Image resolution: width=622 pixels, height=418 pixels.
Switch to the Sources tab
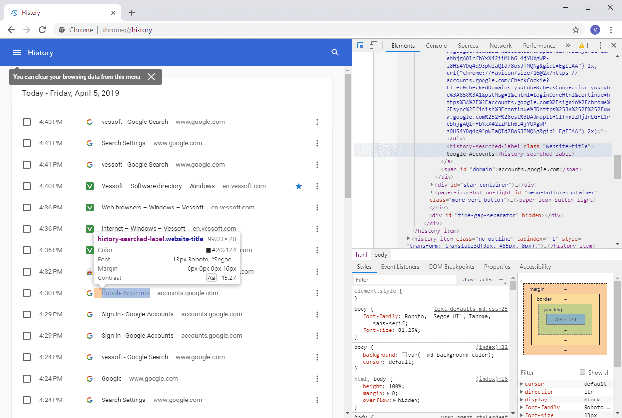[468, 45]
